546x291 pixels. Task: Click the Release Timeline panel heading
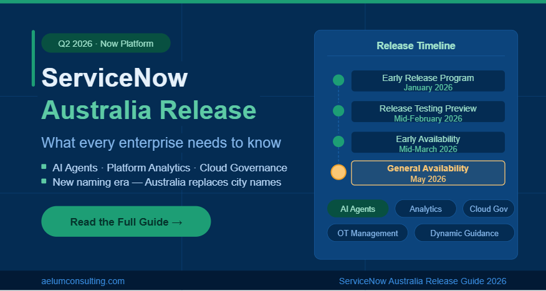point(416,45)
